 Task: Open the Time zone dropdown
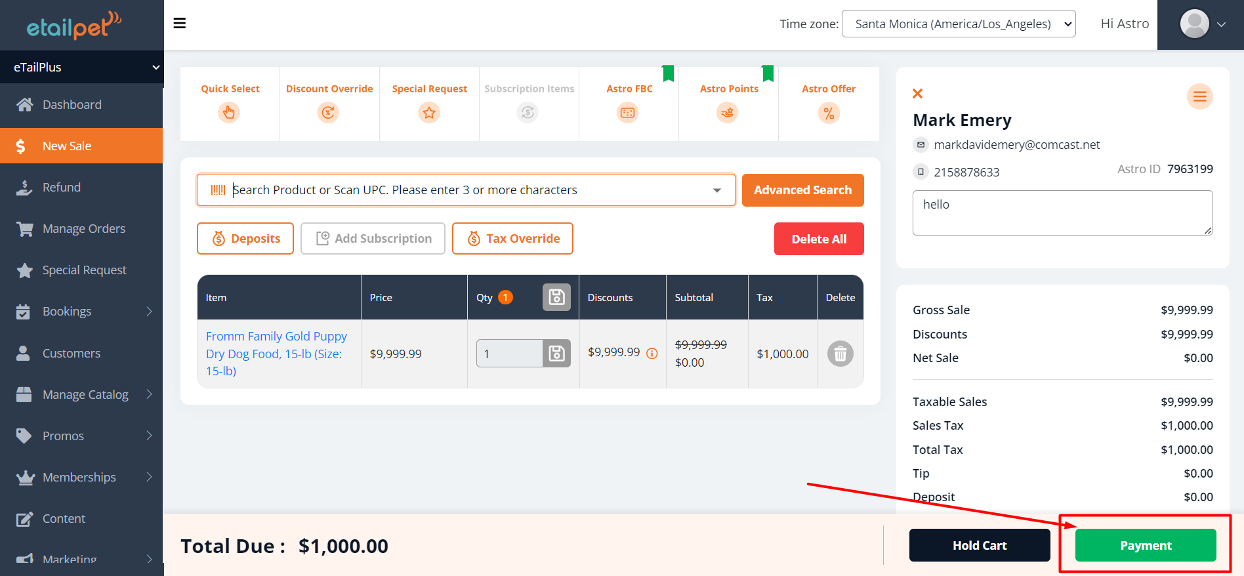point(958,24)
